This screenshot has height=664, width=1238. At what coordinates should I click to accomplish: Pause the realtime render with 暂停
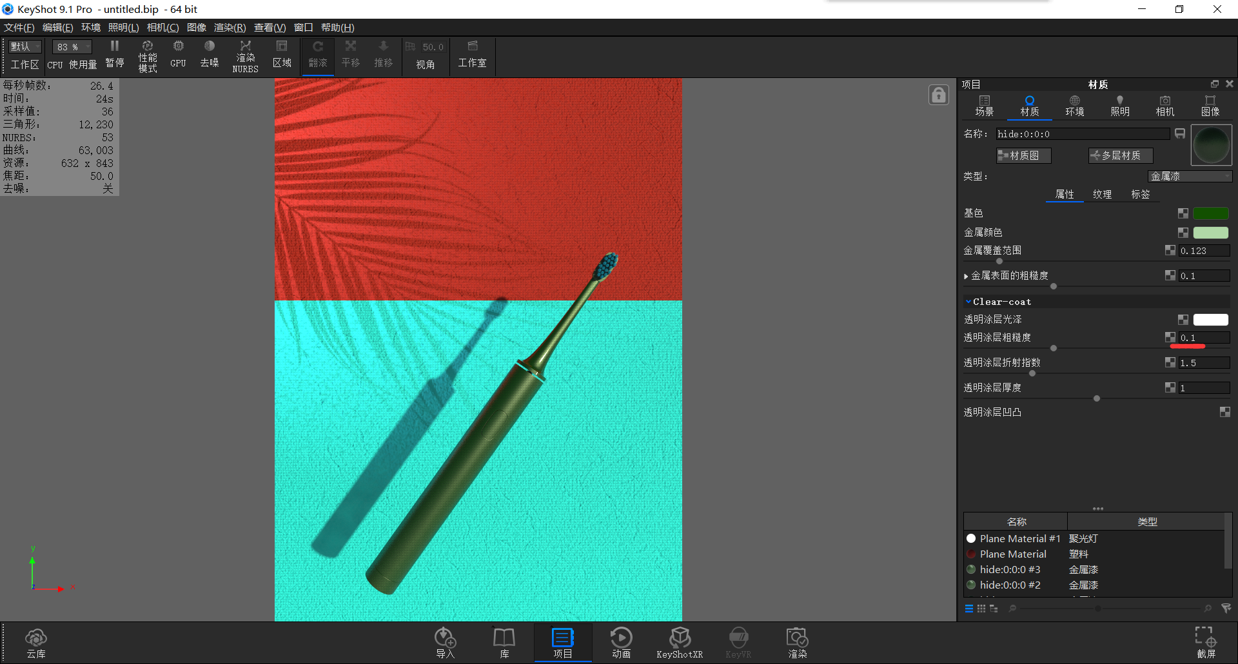point(114,55)
